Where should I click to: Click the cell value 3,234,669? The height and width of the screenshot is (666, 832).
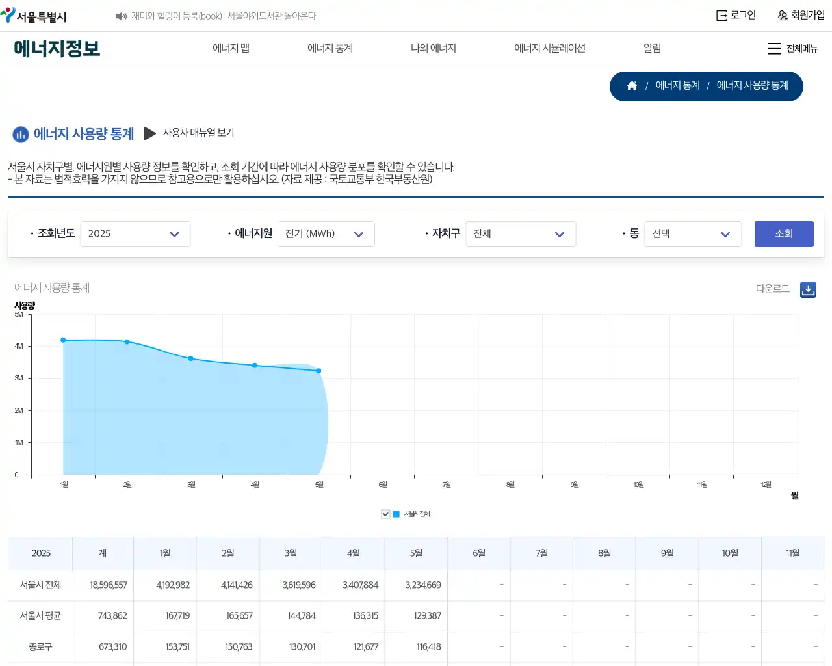(423, 585)
